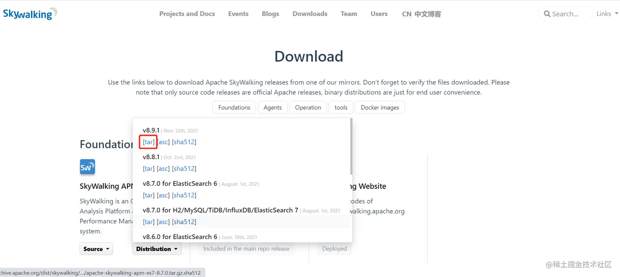This screenshot has width=620, height=277.
Task: Open the Source dropdown button
Action: click(96, 249)
